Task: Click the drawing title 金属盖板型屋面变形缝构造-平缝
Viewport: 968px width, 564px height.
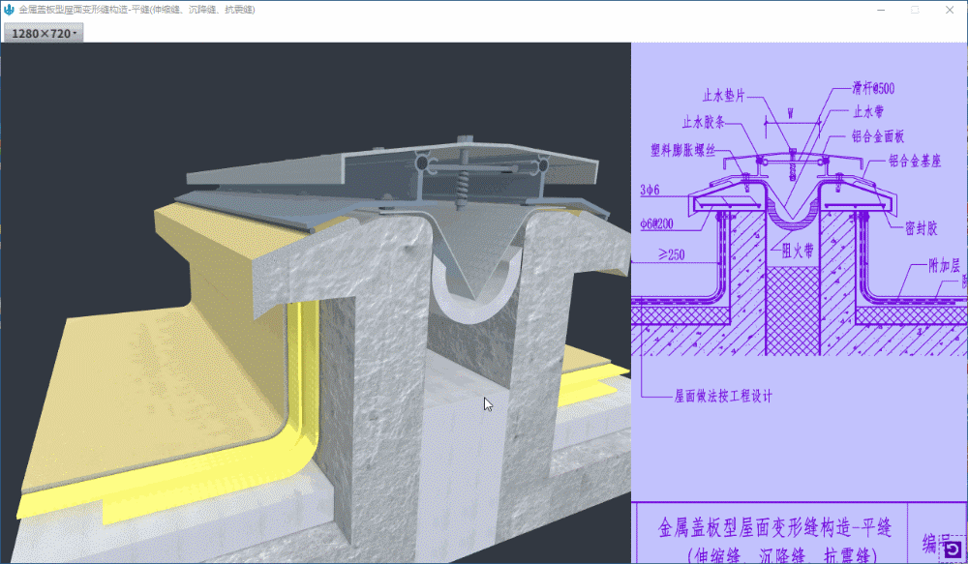Action: coord(774,527)
